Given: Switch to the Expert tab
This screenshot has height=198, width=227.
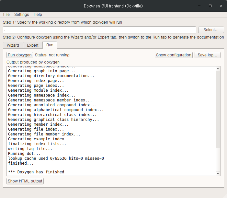Looking at the screenshot, I should tap(33, 45).
